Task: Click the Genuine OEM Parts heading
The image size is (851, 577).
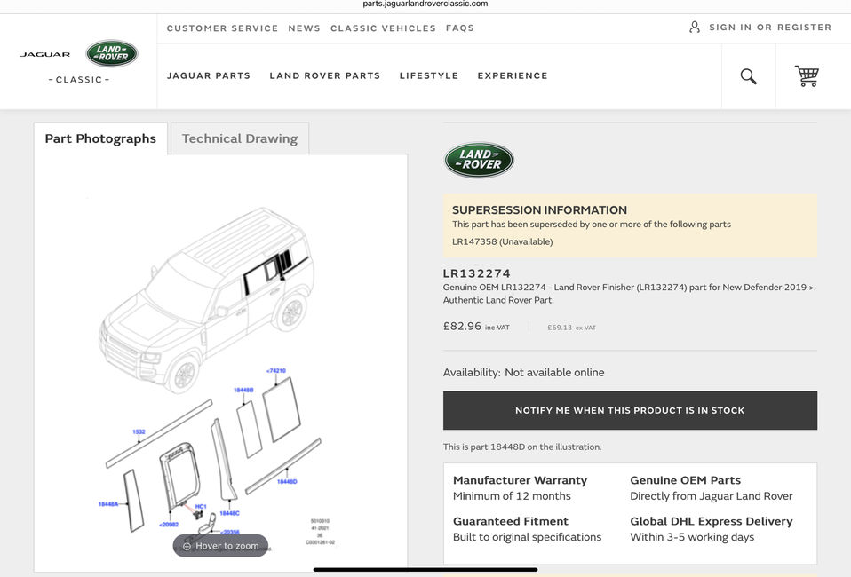Action: (686, 480)
